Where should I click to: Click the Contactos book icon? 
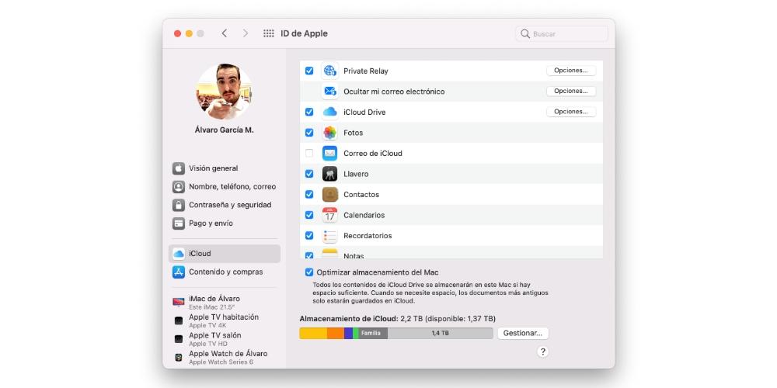(329, 195)
